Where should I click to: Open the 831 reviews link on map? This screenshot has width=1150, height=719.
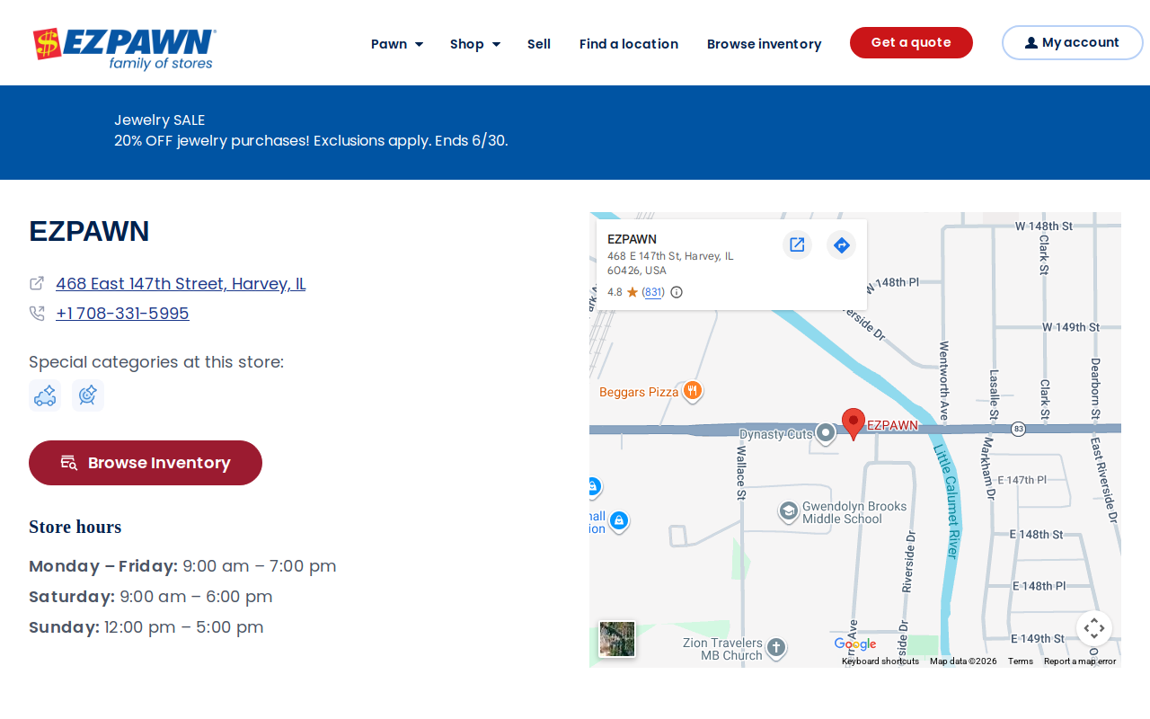653,292
